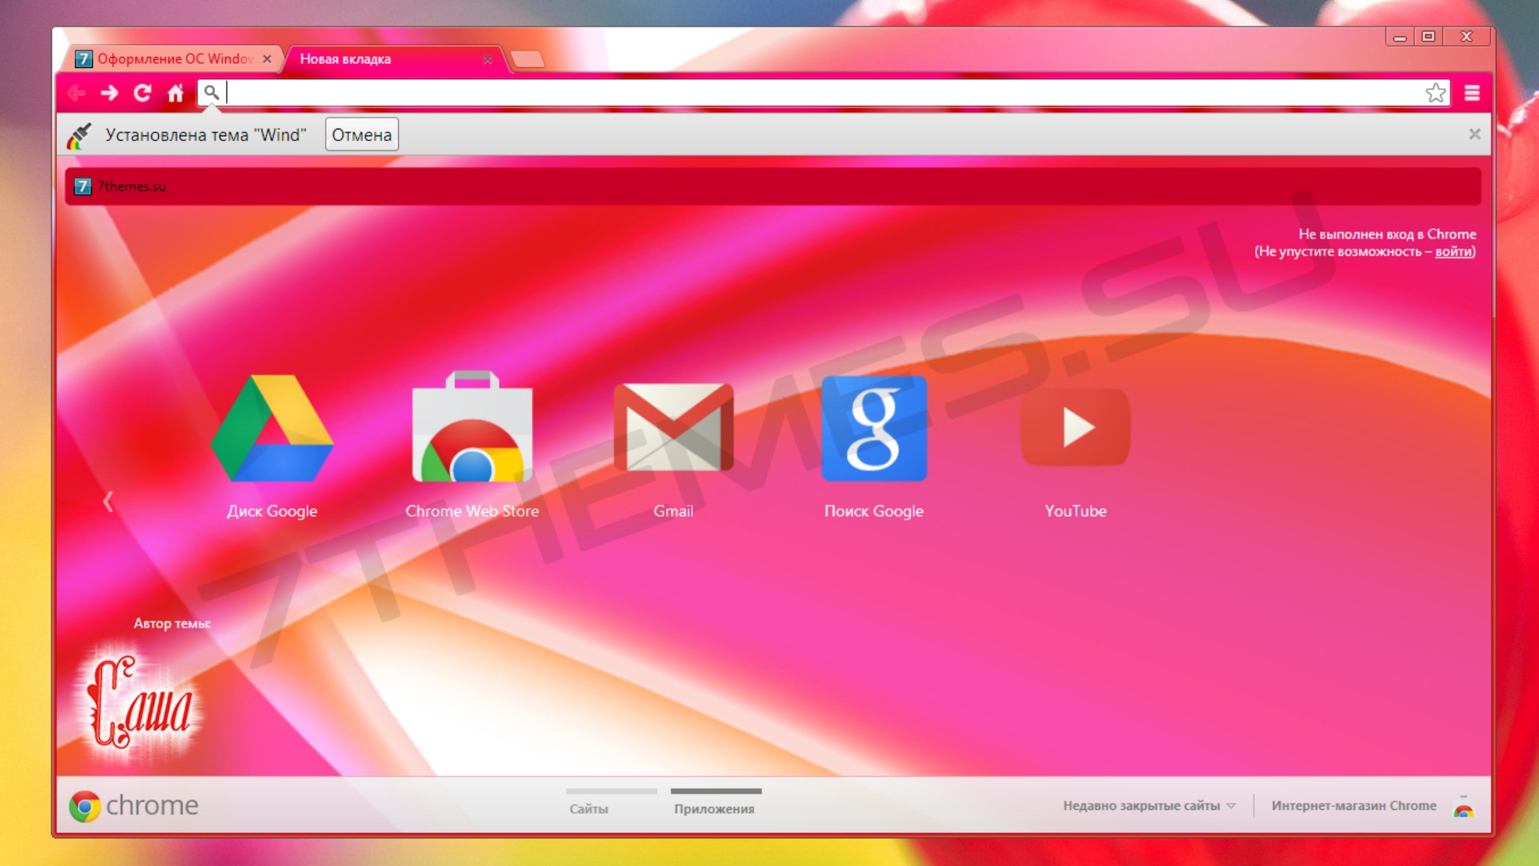Click the search magnifier in the address bar
This screenshot has height=866, width=1539.
tap(211, 93)
